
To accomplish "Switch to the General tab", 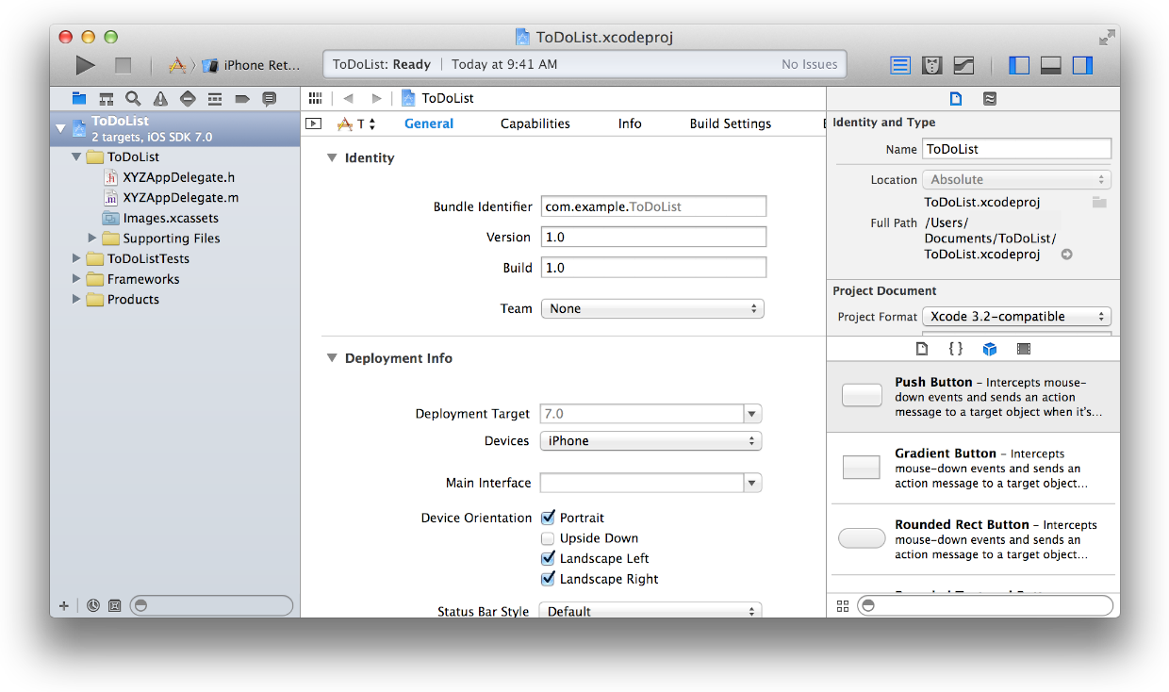I will pos(429,124).
